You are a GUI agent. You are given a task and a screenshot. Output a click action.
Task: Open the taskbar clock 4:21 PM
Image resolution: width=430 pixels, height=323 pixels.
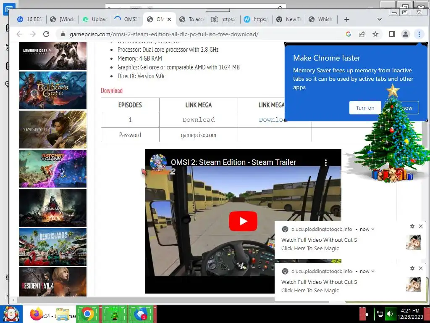click(x=410, y=314)
